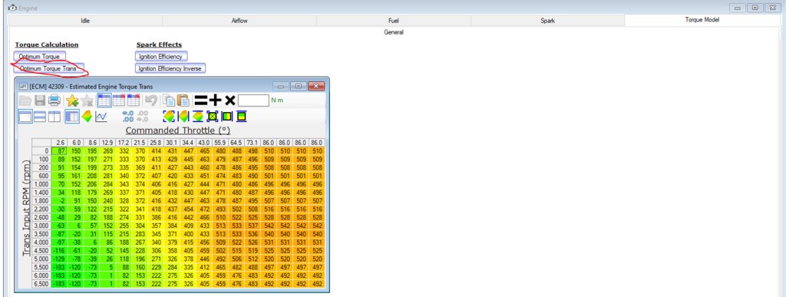
Task: Switch to vertical split layout icon
Action: [54, 116]
